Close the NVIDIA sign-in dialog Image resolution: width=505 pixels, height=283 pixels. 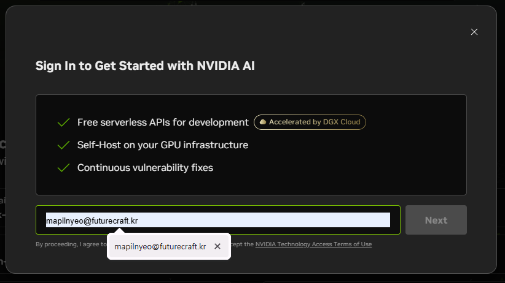tap(474, 32)
